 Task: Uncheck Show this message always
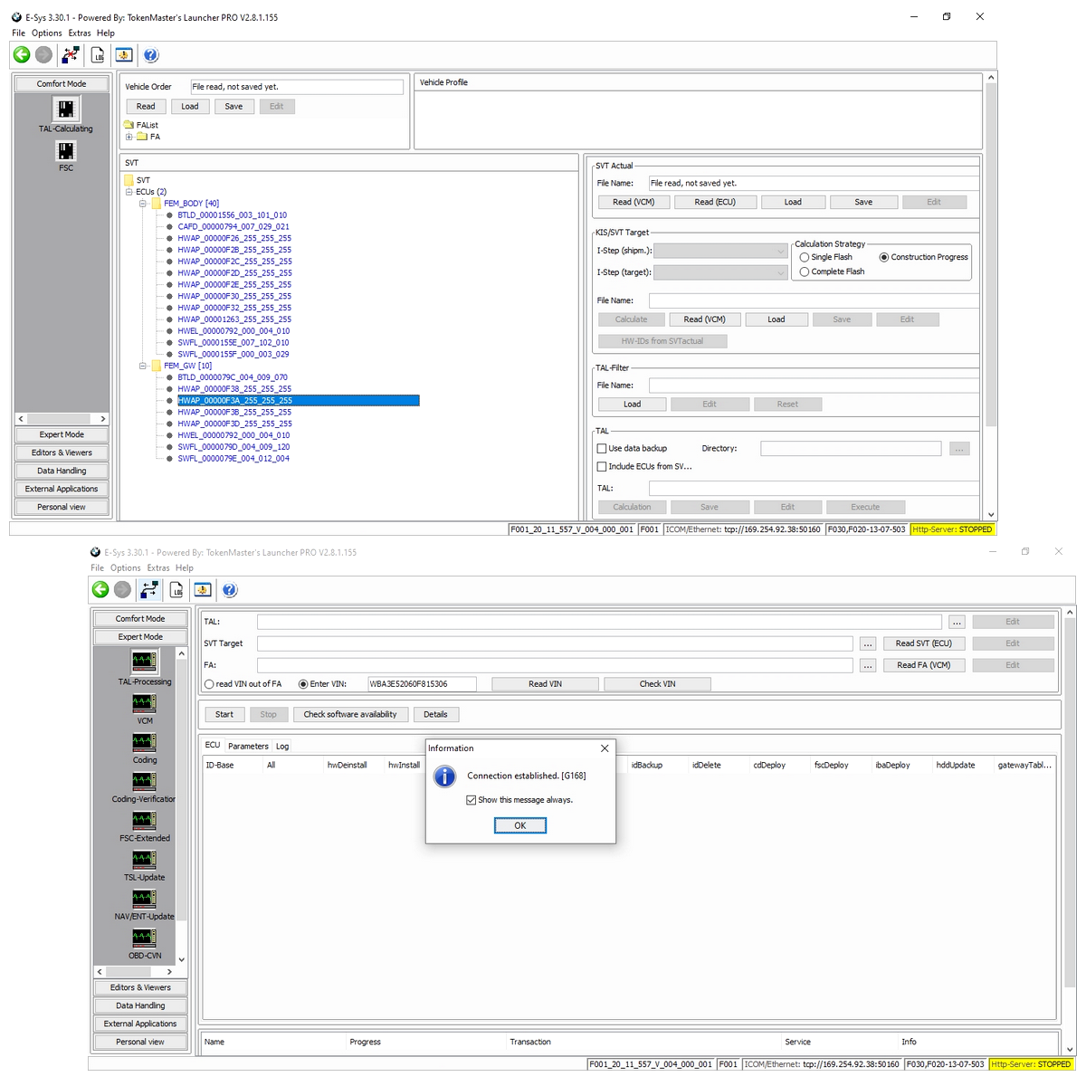[472, 800]
